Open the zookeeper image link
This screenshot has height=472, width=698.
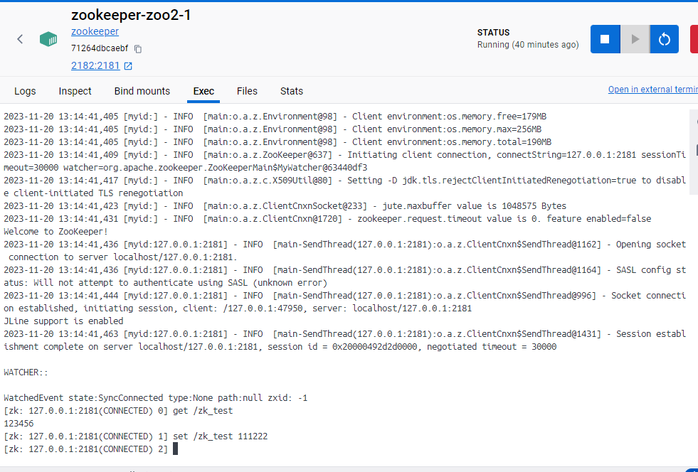(95, 31)
